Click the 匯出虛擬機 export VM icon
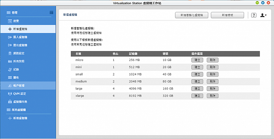The image size is (274, 139). pos(10,45)
